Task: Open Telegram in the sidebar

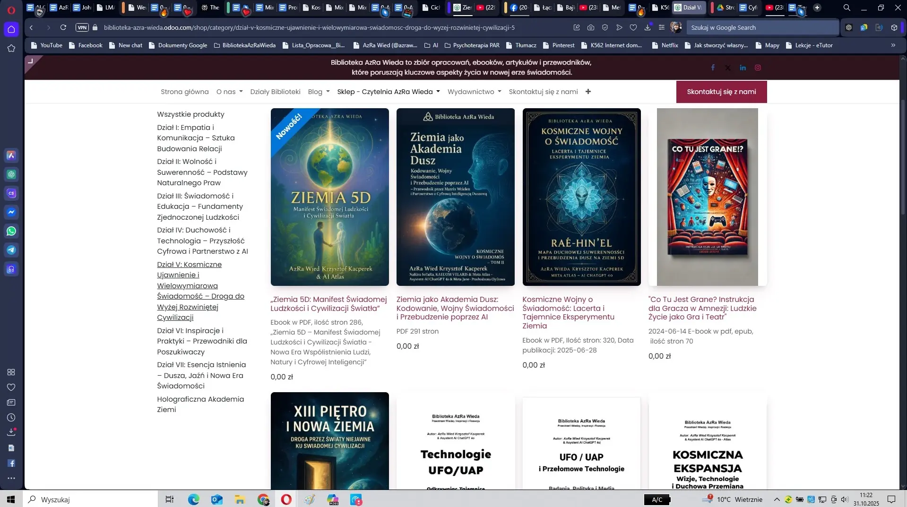Action: [11, 250]
